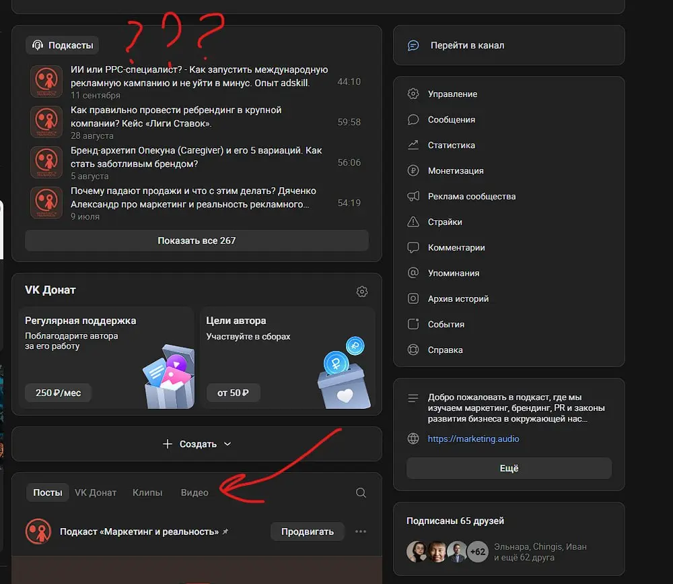Click the Управление gear icon
The width and height of the screenshot is (673, 584).
coord(413,94)
